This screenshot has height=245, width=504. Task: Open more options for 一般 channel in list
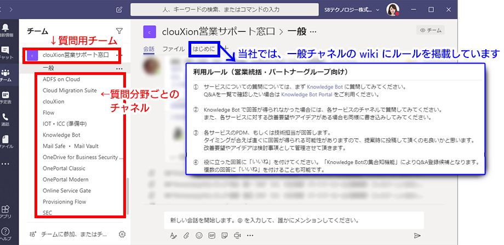119,68
